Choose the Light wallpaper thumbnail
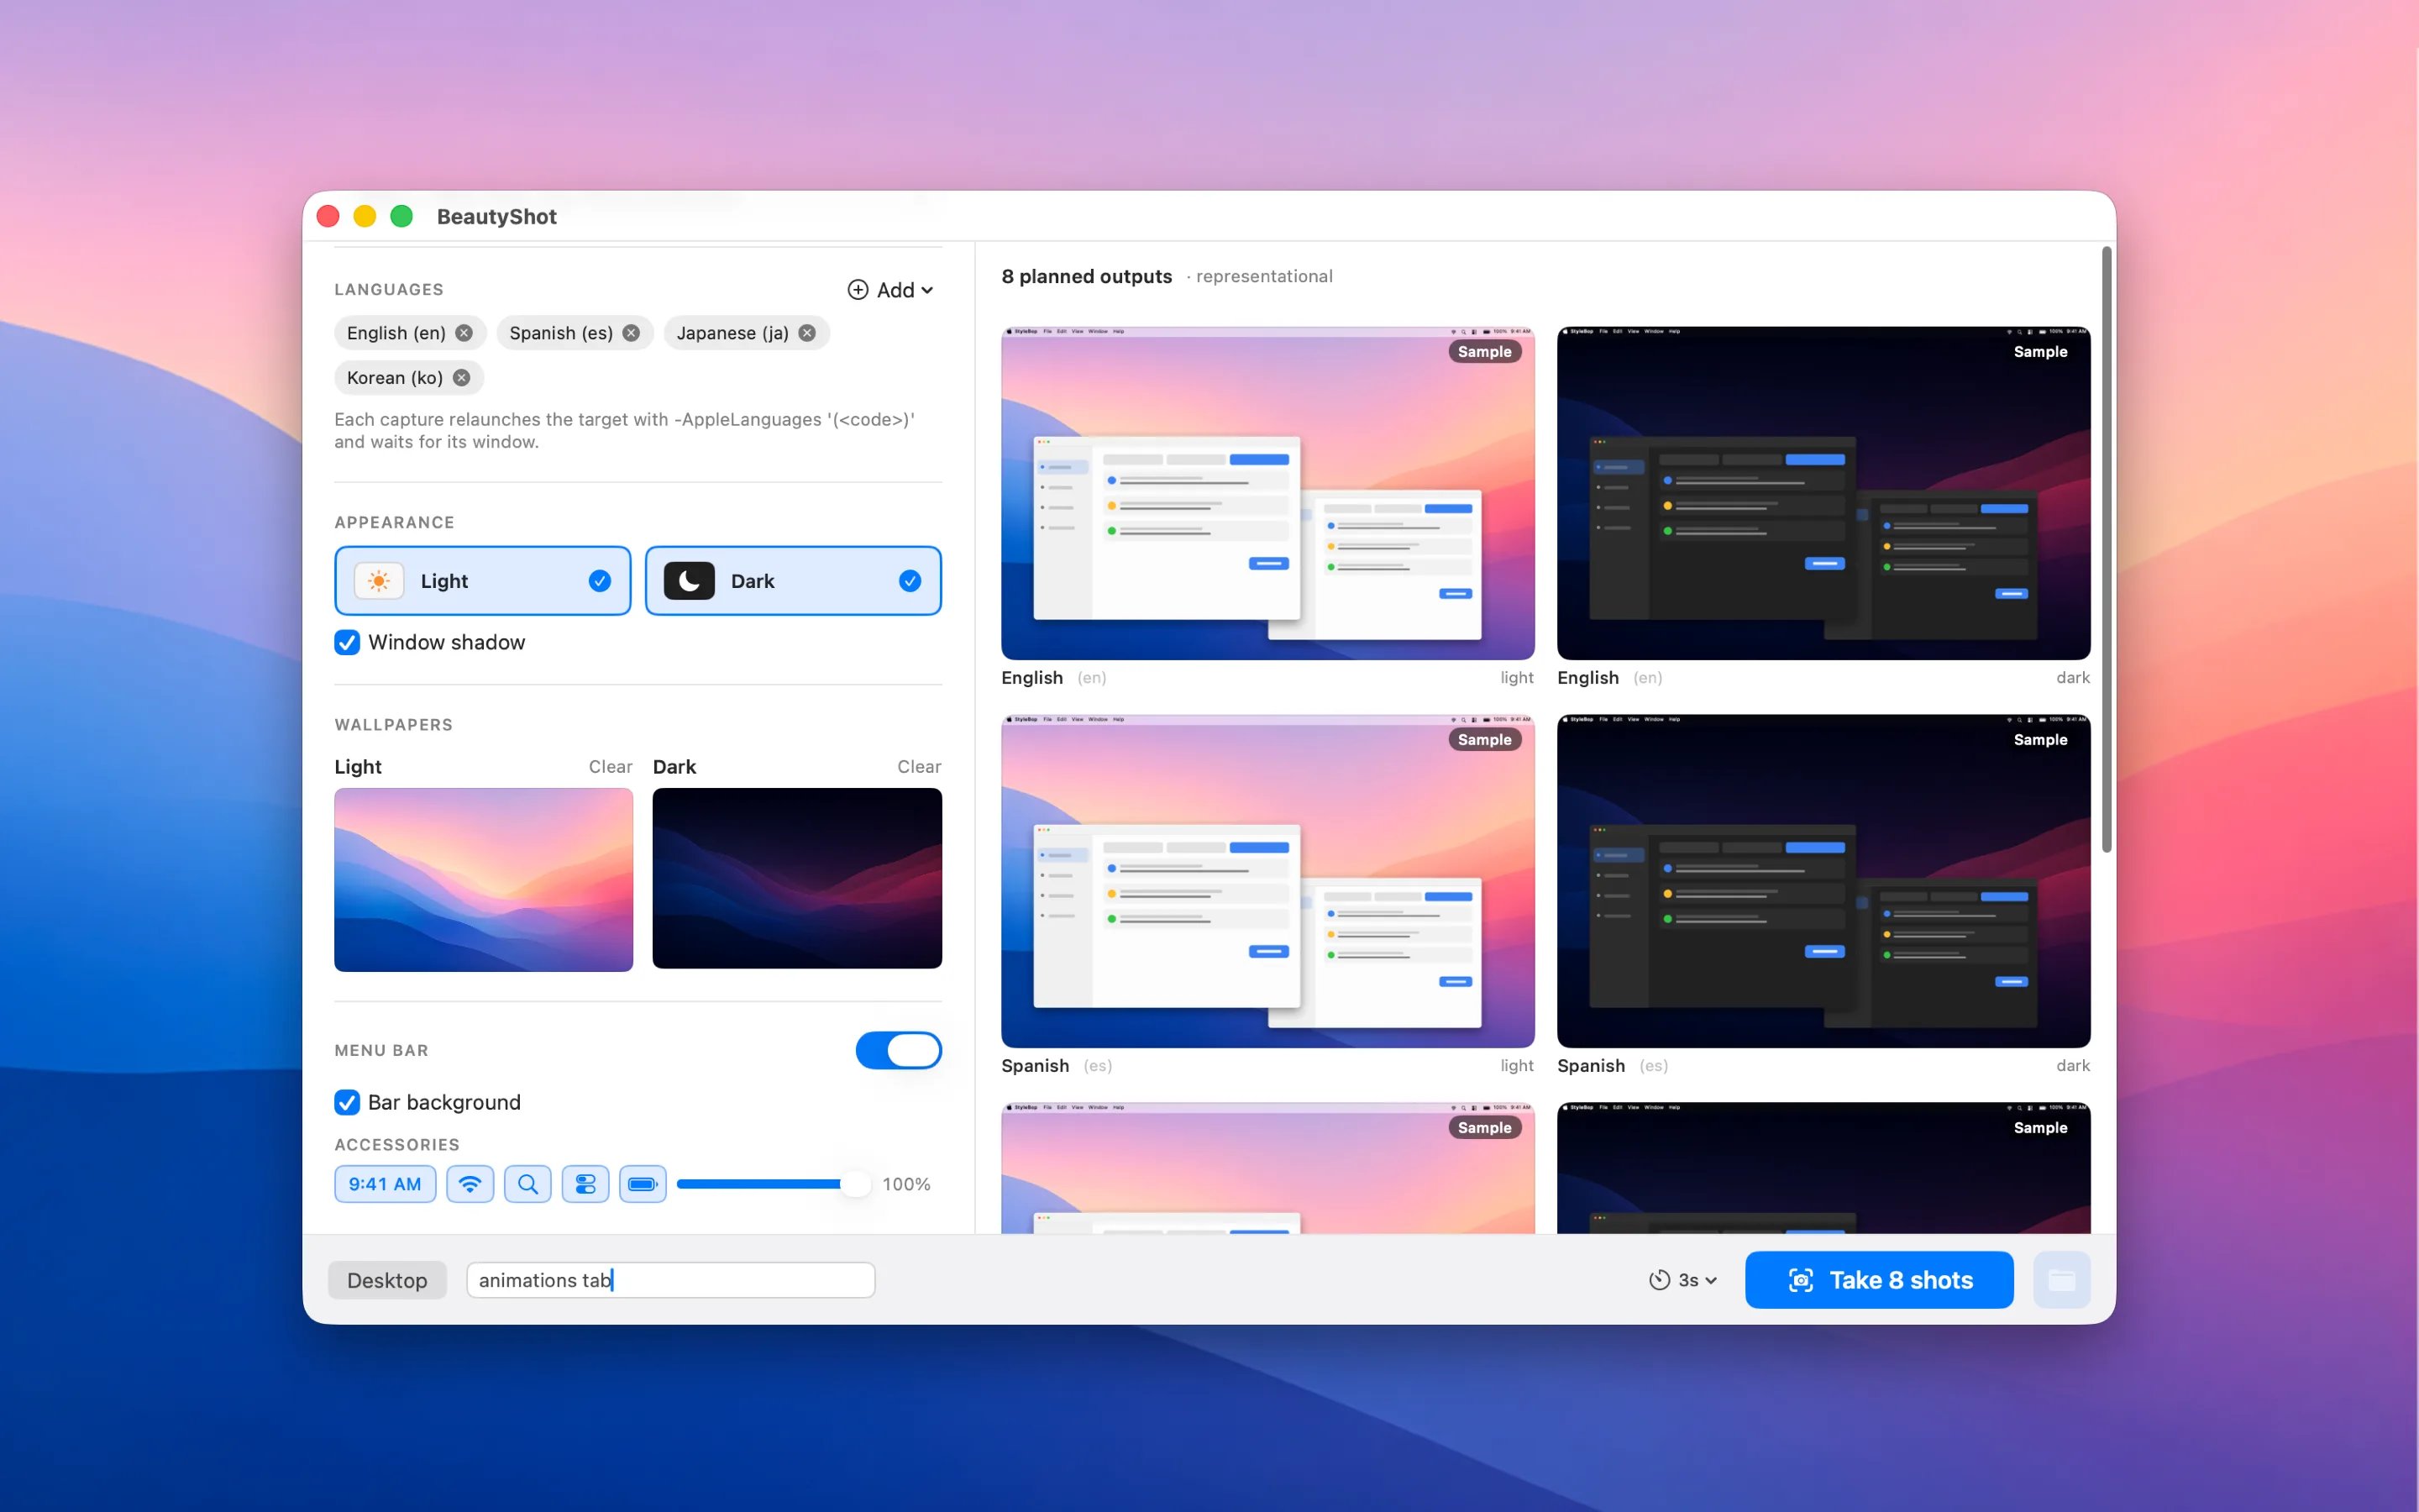 tap(484, 880)
